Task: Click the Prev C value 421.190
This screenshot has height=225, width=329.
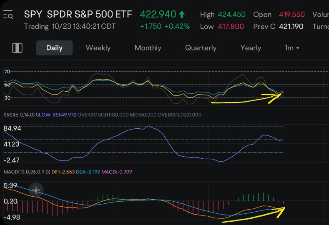Action: tap(291, 27)
